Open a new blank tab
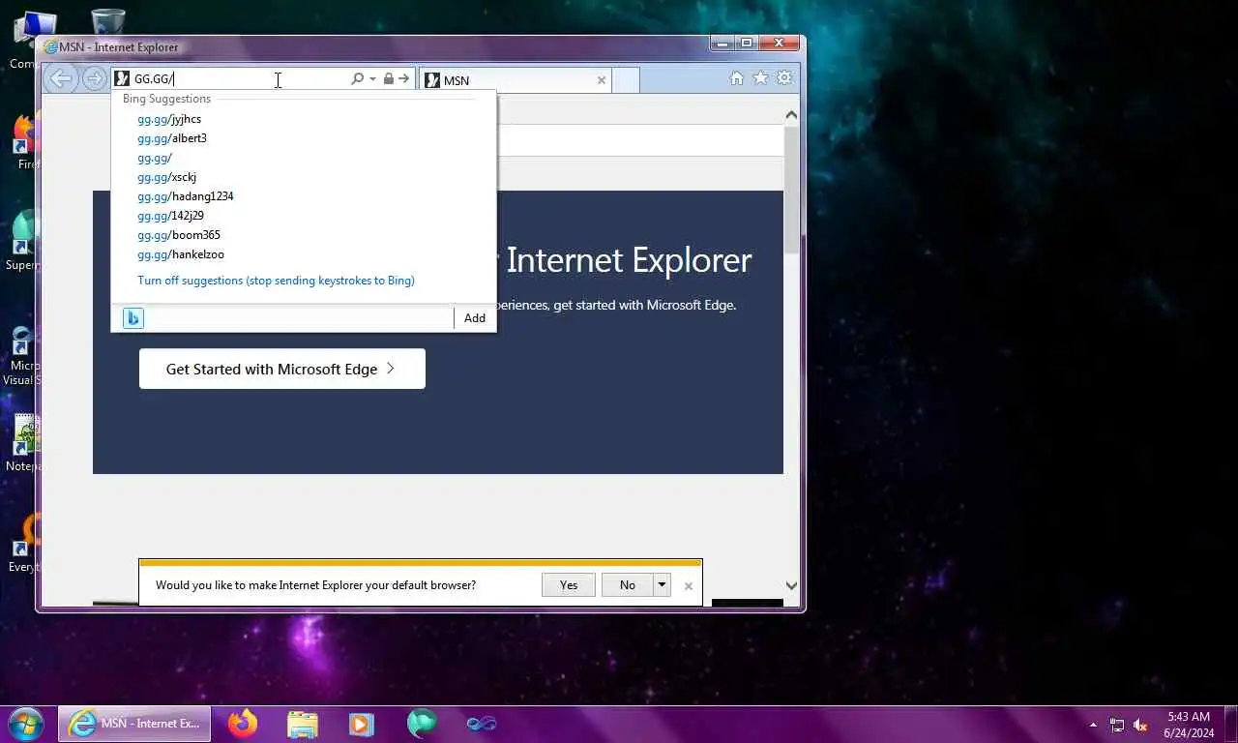Screen dimensions: 1238x743 626,80
